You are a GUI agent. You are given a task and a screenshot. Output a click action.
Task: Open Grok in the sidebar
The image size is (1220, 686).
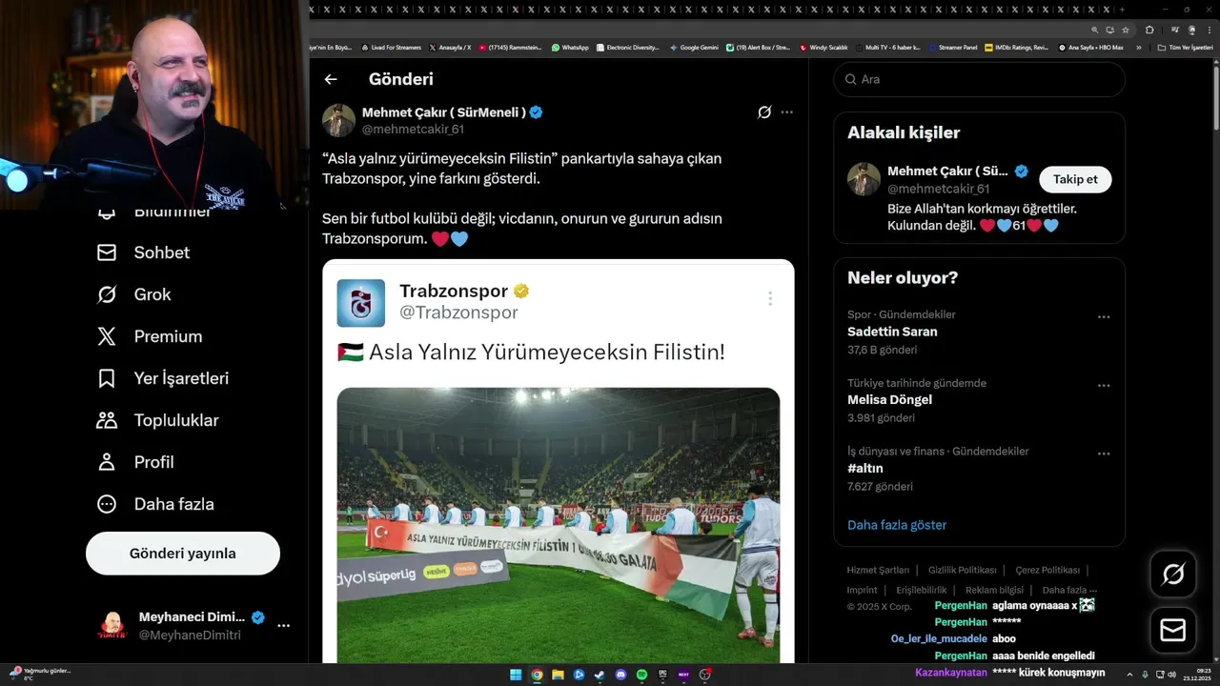click(134, 294)
